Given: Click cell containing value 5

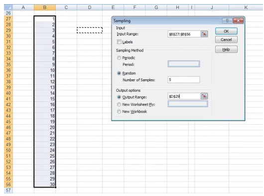Looking at the screenshot, I should (x=45, y=41).
